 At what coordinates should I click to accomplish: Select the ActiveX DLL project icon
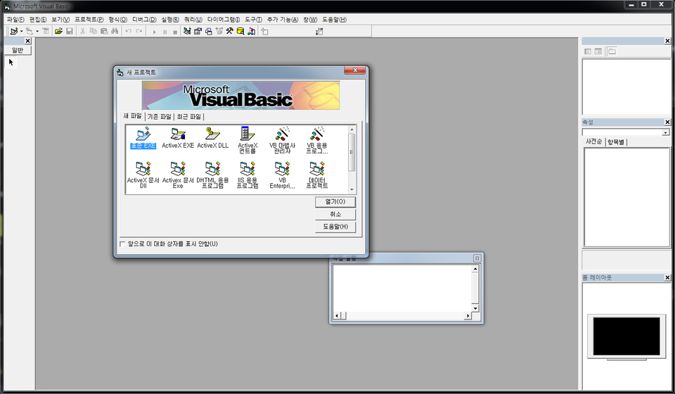click(x=212, y=138)
